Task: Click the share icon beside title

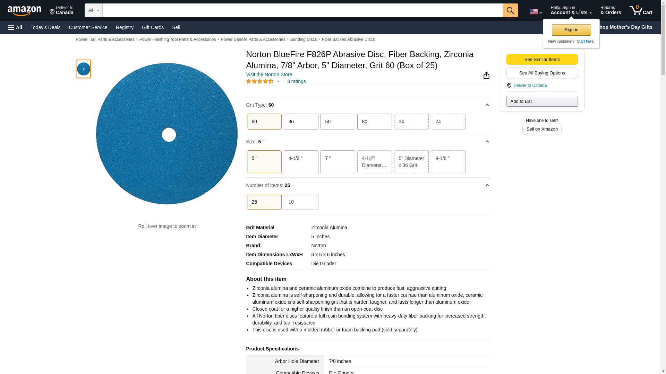Action: [486, 75]
